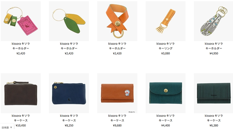Open the orange key ring product image
The height and width of the screenshot is (129, 233).
point(165,21)
